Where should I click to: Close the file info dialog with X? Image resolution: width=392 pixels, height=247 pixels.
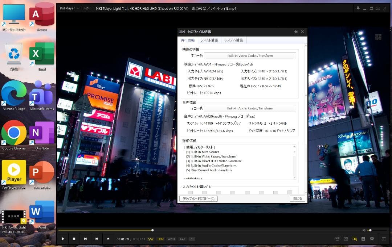coord(302,32)
